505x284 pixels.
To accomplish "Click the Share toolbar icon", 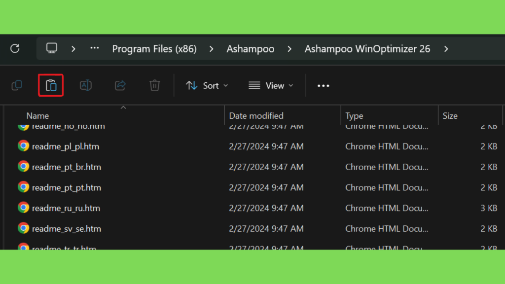I will pos(120,85).
